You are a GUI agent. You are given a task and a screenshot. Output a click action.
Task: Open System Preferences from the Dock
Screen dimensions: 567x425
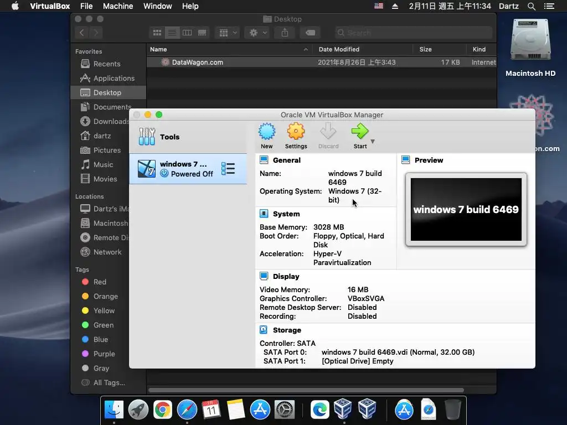[285, 410]
